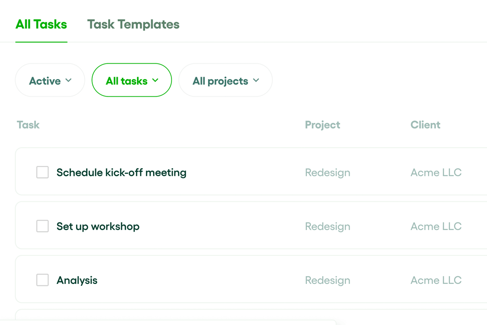Open the Task Templates tab
Image resolution: width=487 pixels, height=325 pixels.
pos(133,24)
